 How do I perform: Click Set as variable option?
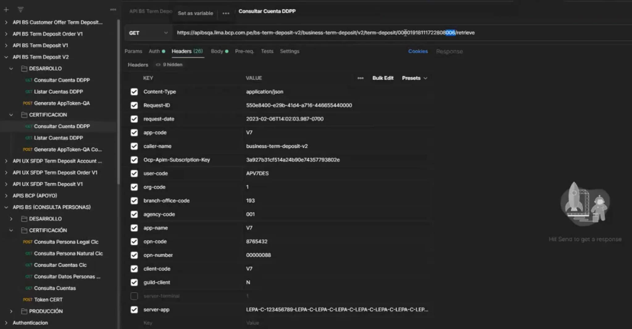(x=195, y=13)
